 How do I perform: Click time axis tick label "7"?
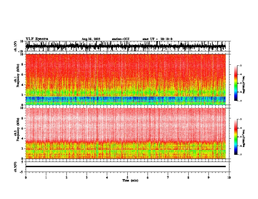tap(168, 178)
